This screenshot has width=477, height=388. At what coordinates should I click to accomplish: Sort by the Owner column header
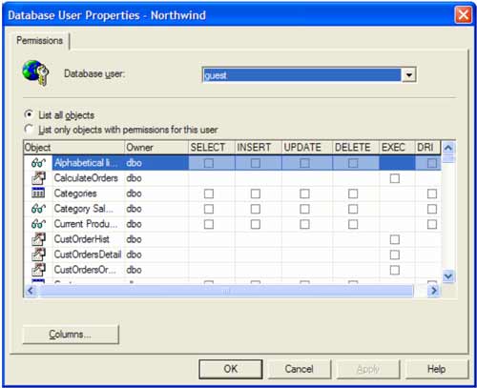tap(156, 147)
